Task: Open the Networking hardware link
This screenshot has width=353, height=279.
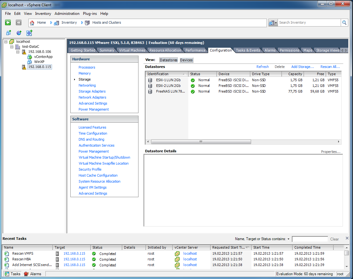Action: (x=87, y=85)
